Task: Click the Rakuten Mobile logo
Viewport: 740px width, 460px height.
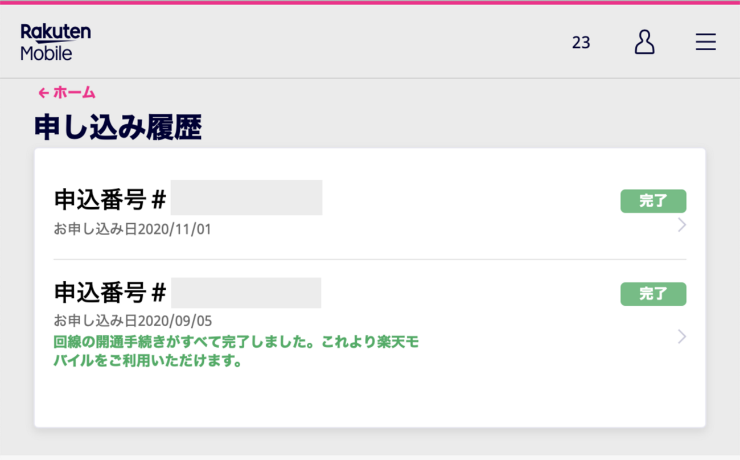Action: coord(55,42)
